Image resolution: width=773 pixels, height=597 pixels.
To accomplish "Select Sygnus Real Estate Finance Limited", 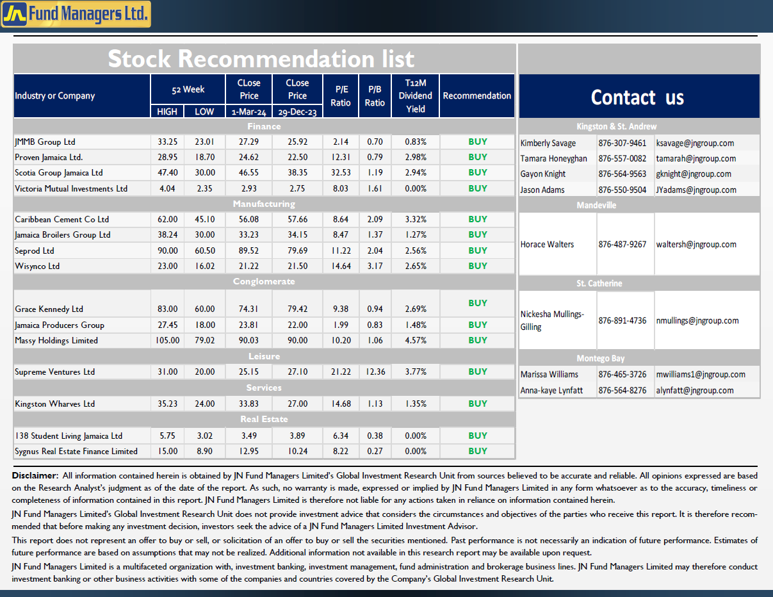I will (x=76, y=451).
